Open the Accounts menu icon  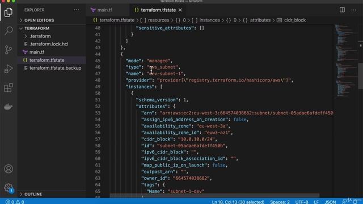[9, 169]
